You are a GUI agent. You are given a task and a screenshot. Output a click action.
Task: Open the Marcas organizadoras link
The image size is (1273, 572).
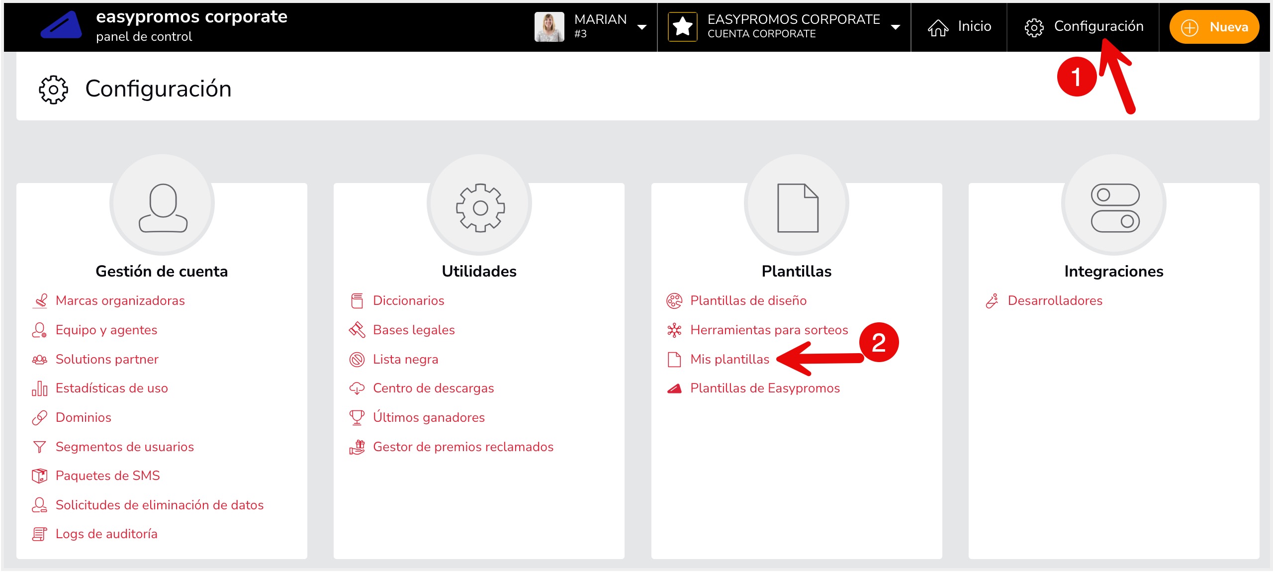(x=120, y=301)
